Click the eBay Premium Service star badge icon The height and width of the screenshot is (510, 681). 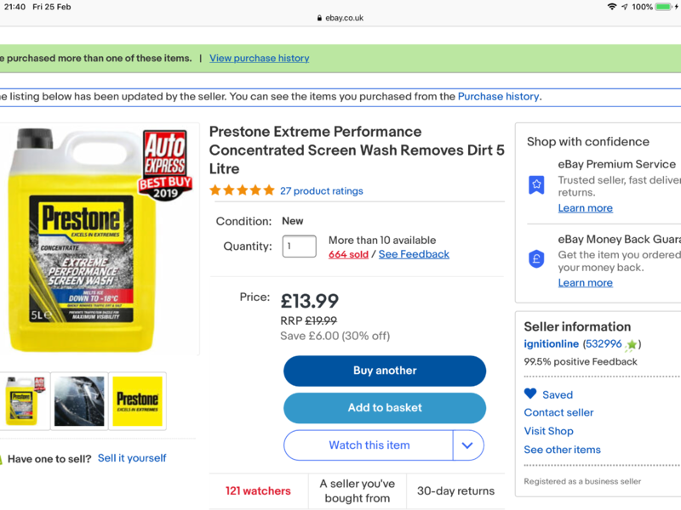[536, 184]
